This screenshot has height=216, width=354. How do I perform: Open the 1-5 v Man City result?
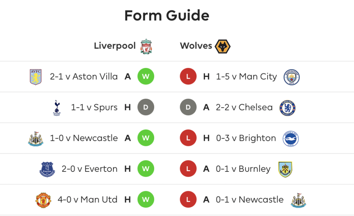point(246,77)
